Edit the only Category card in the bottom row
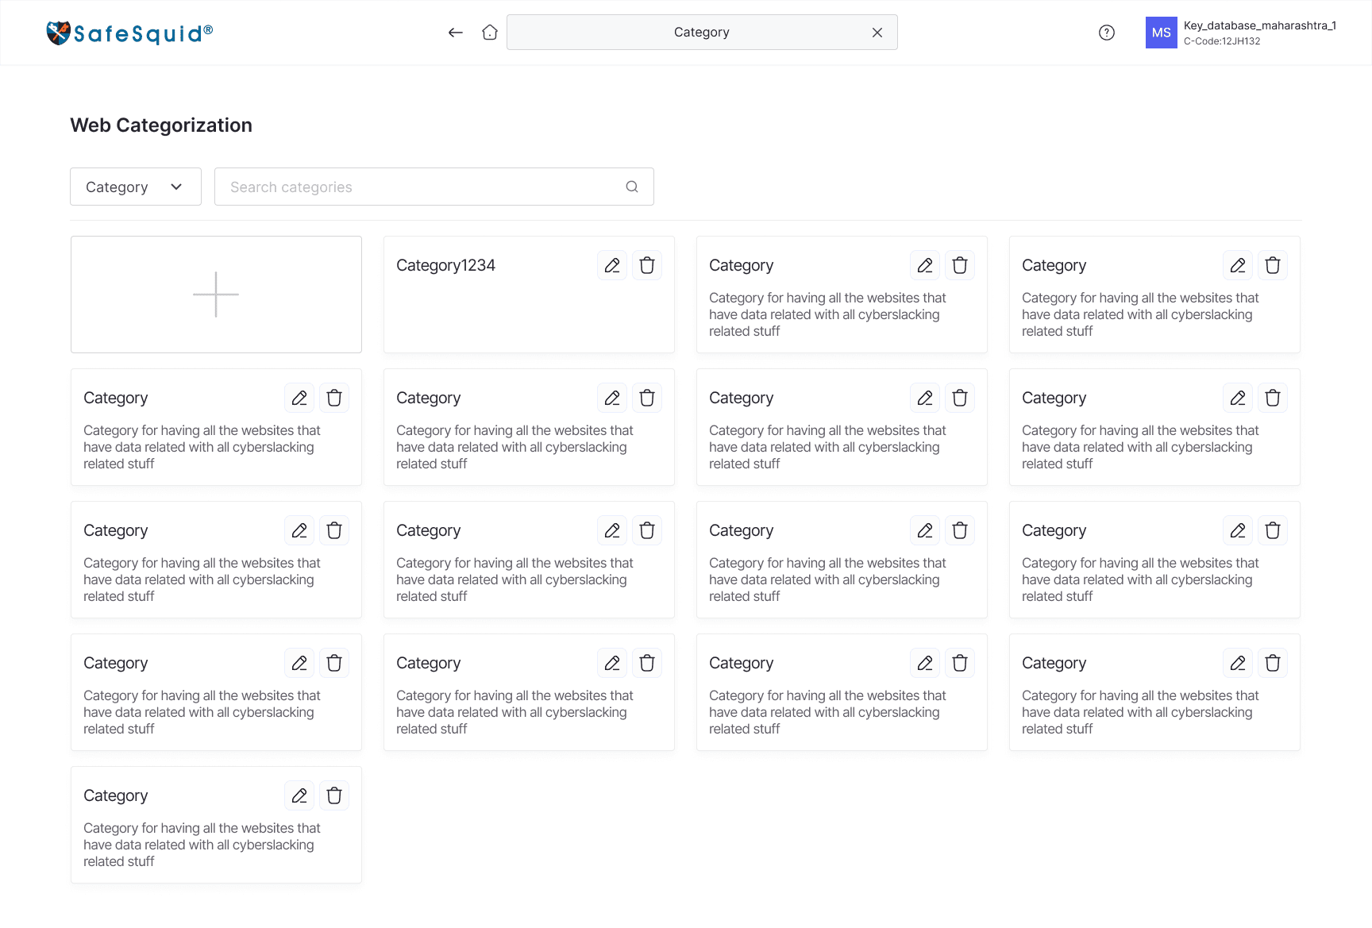This screenshot has width=1372, height=928. 299,795
